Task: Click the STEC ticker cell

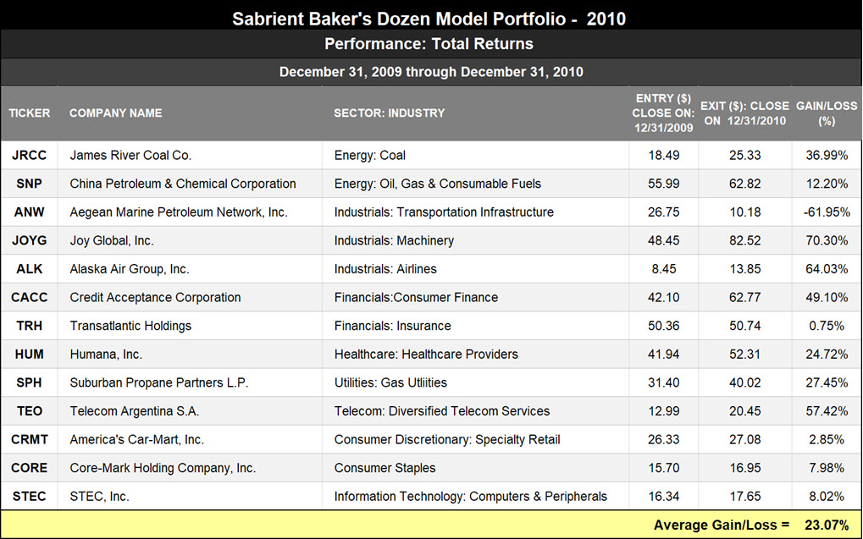Action: [29, 496]
